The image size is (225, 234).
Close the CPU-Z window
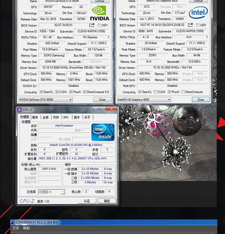click(x=112, y=109)
